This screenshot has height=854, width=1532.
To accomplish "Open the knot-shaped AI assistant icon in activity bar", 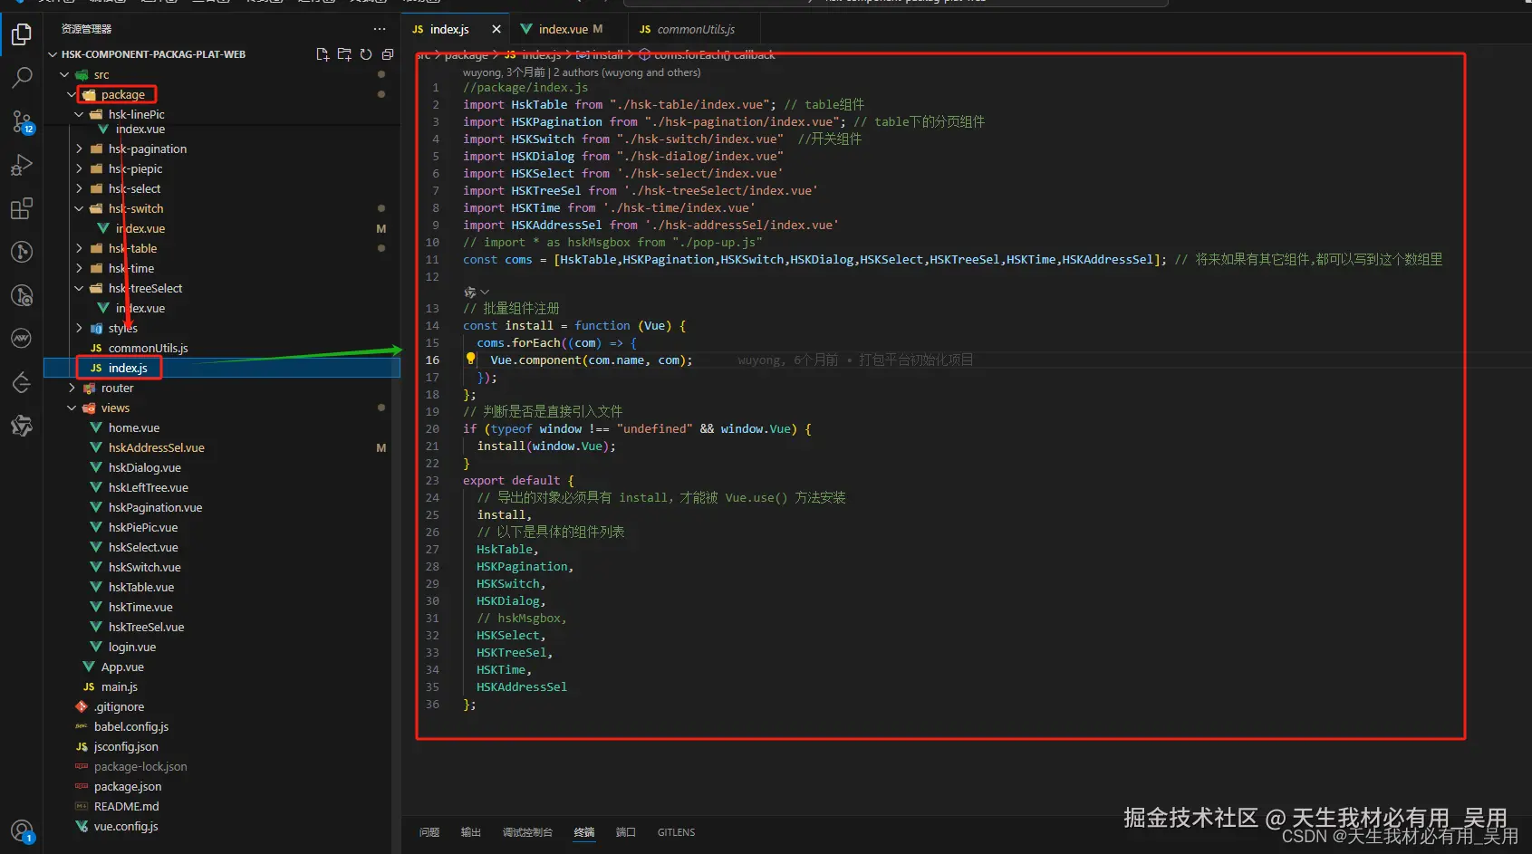I will tap(22, 426).
